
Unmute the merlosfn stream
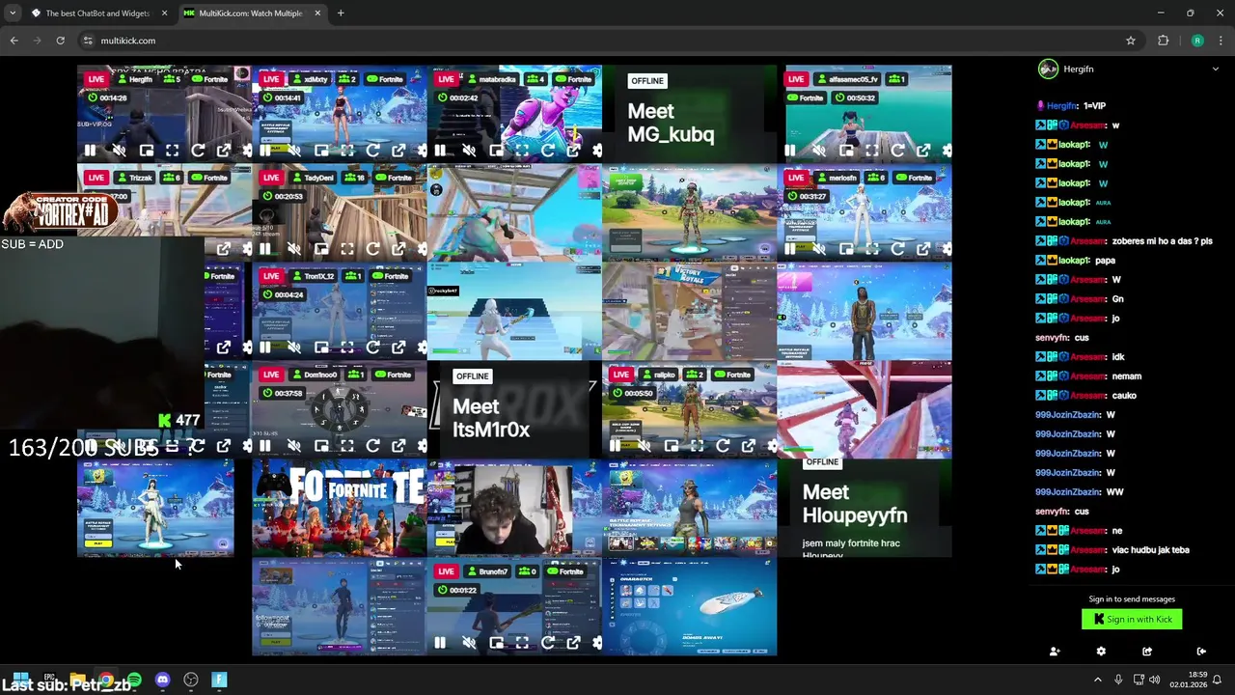pyautogui.click(x=819, y=249)
